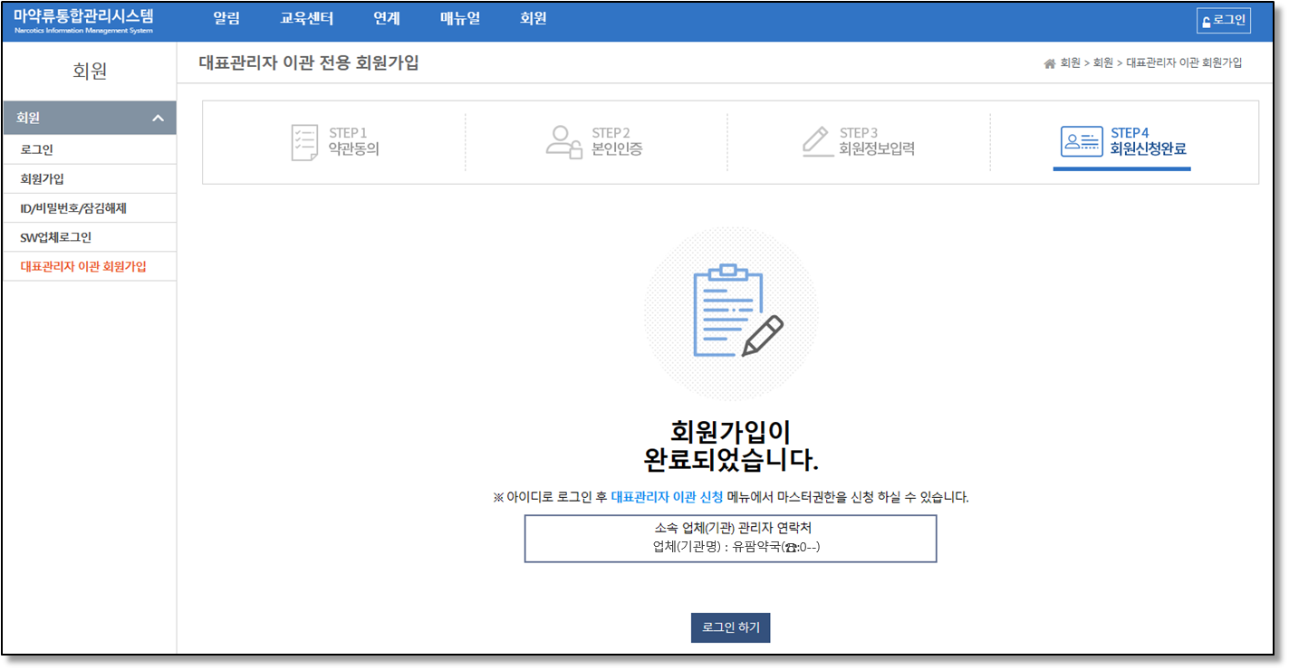Screen dimensions: 1289x670
Task: Go to SW업체로그인 in the sidebar
Action: coord(56,237)
